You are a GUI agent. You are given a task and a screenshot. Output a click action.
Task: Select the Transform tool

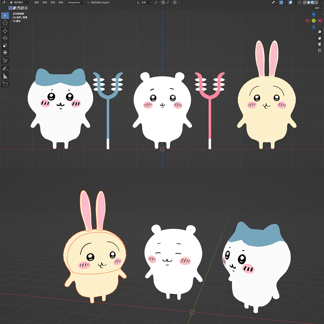click(x=5, y=52)
